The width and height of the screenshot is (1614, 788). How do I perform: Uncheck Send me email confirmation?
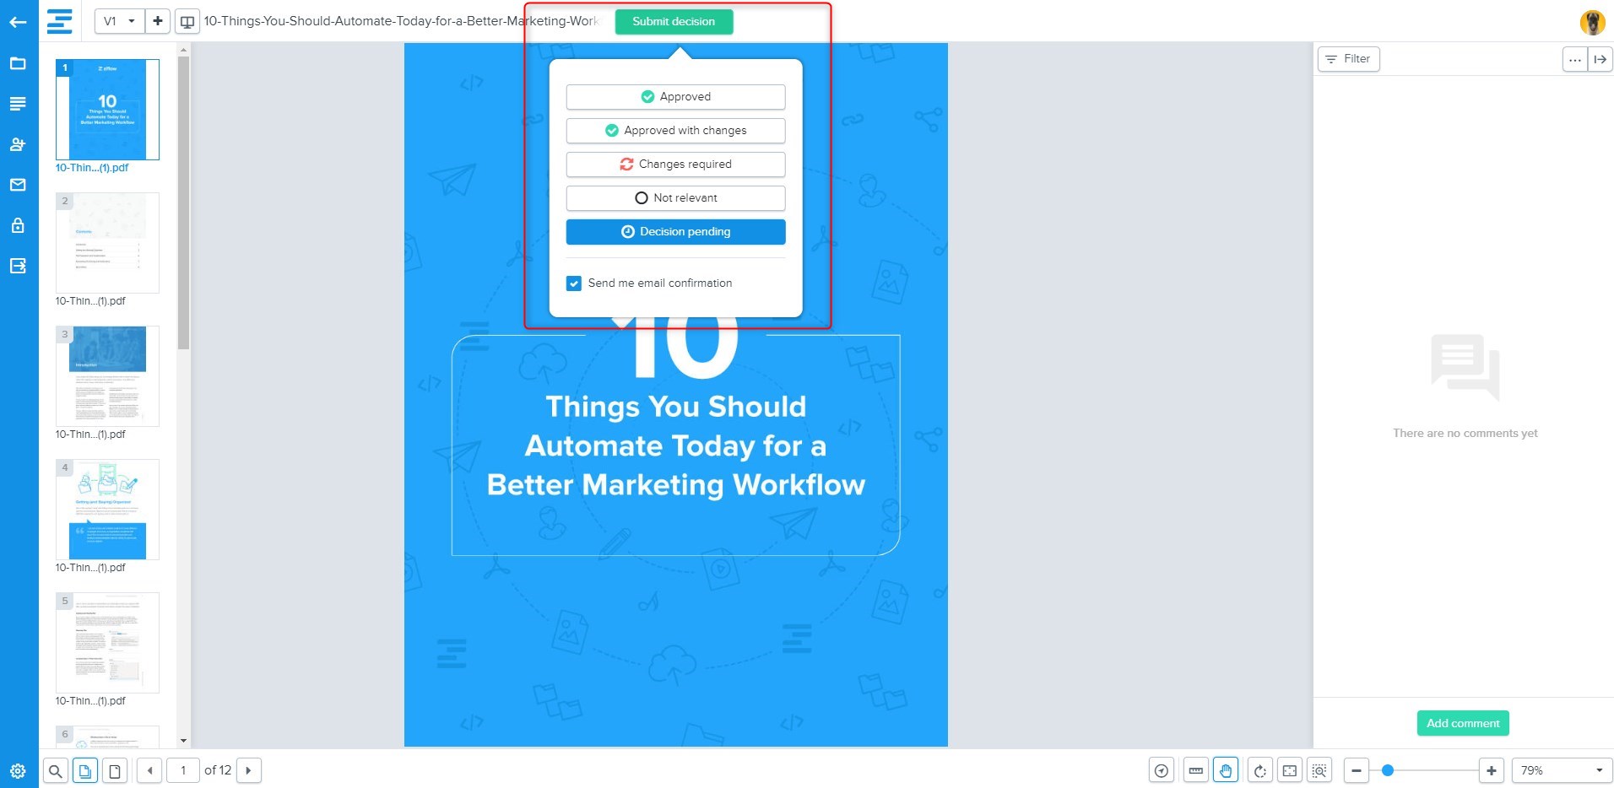(x=574, y=283)
